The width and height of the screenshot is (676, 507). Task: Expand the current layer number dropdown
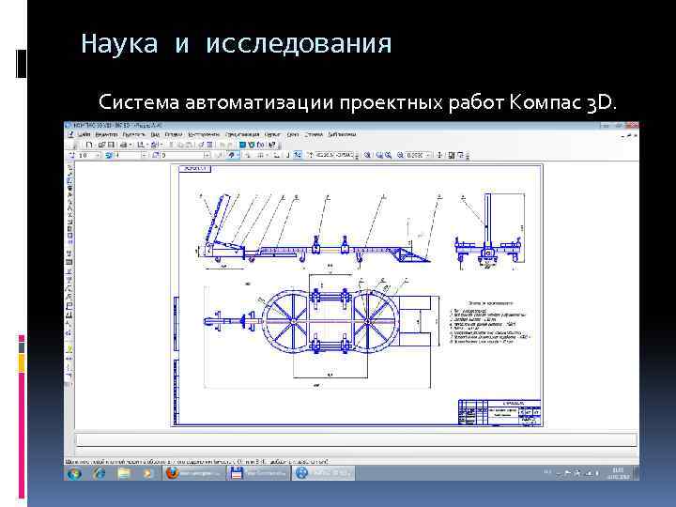[x=145, y=155]
